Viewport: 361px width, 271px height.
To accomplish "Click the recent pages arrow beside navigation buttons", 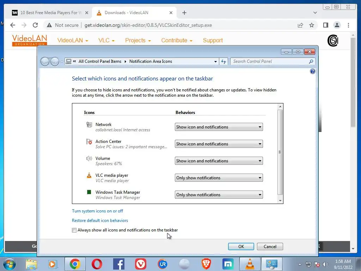I will (x=62, y=61).
